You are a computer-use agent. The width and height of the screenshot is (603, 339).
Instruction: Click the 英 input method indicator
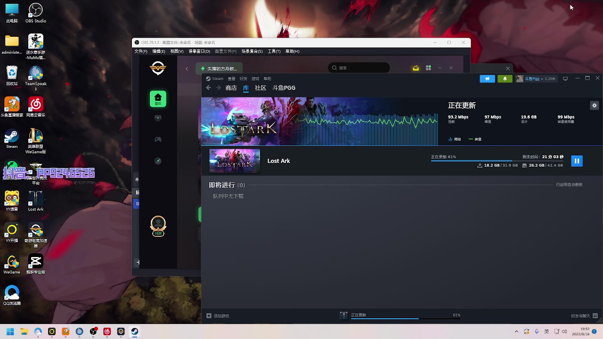click(x=546, y=331)
